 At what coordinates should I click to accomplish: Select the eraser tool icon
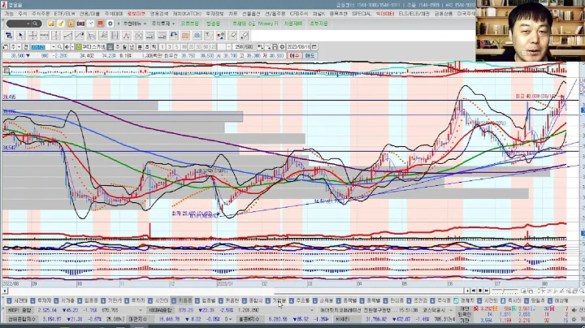(232, 36)
